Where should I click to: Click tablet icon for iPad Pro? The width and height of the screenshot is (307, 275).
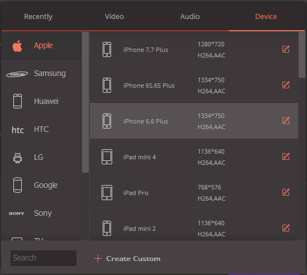point(107,192)
